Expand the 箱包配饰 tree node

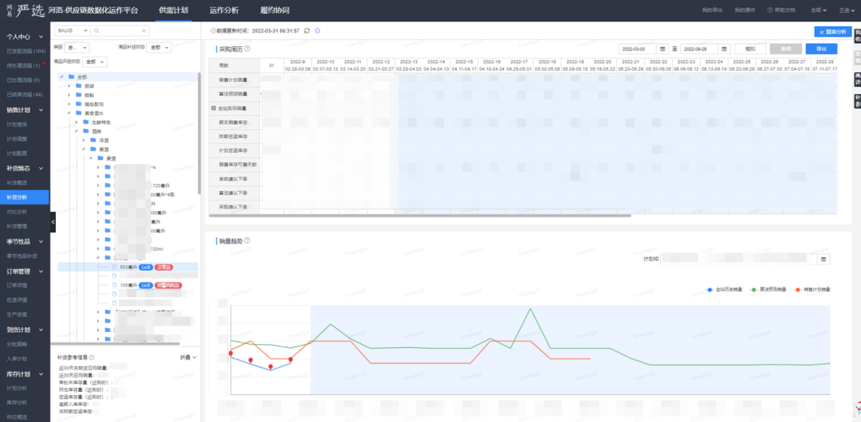69,104
